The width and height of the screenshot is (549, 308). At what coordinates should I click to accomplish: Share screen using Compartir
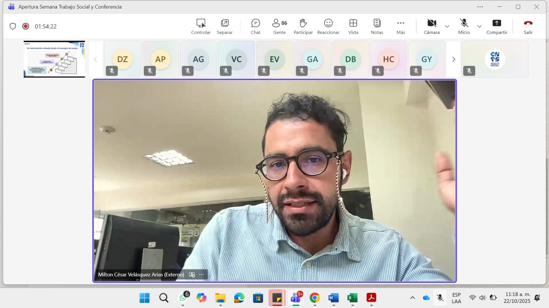497,27
